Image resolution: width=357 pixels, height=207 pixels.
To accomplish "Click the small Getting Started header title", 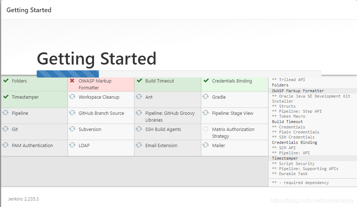I will (29, 10).
